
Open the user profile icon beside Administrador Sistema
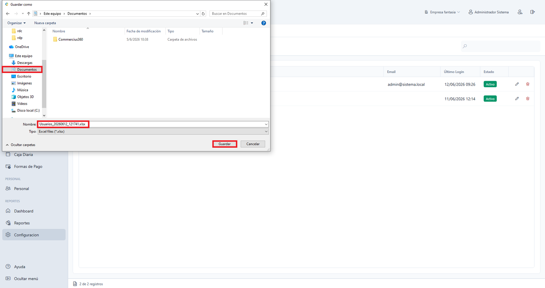[520, 12]
